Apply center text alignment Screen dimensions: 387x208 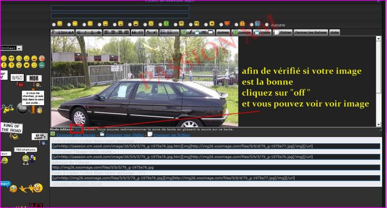coord(113,32)
